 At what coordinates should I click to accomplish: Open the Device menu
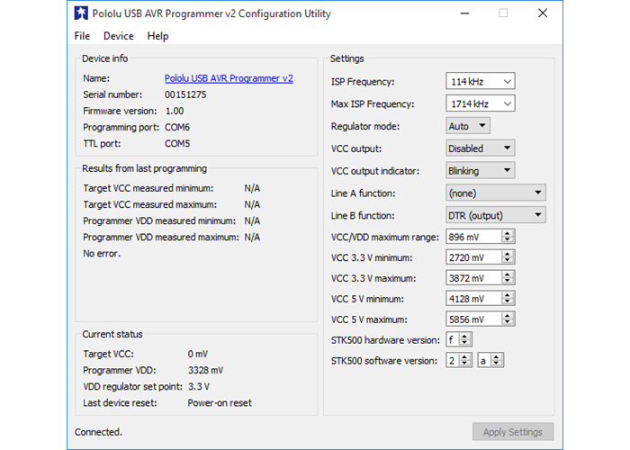(118, 36)
